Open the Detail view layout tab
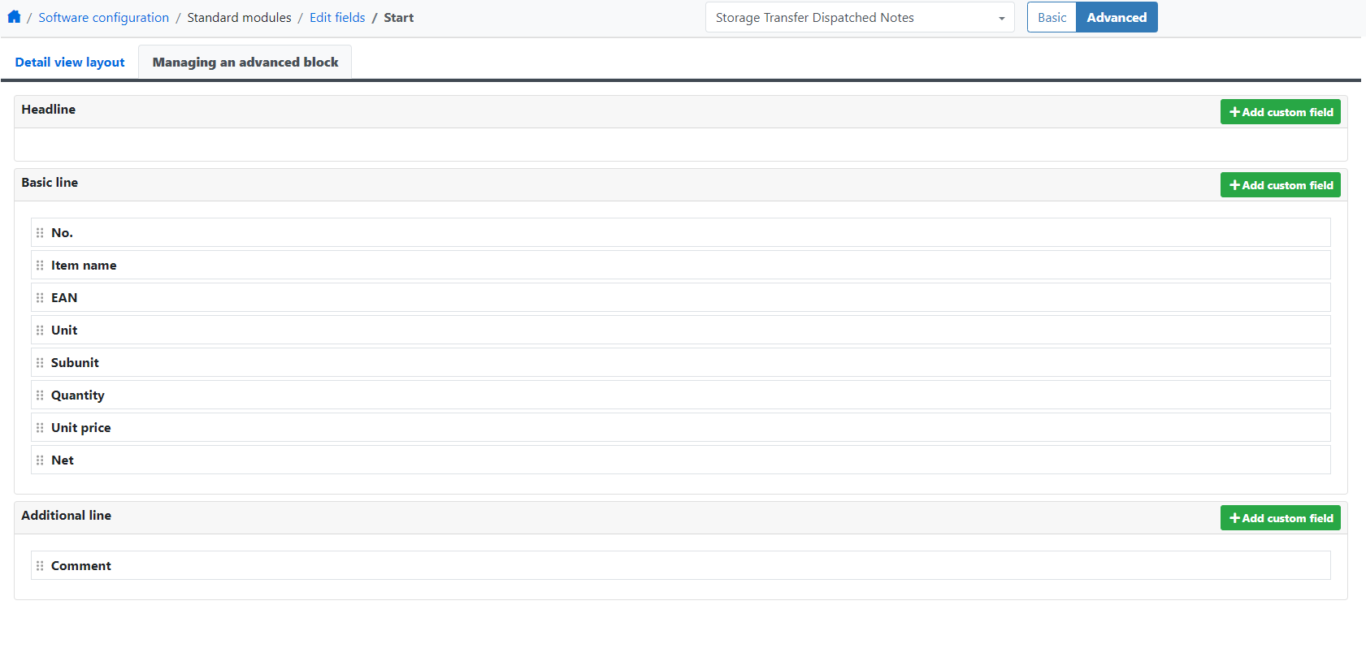Viewport: 1366px width, 657px height. (x=70, y=63)
